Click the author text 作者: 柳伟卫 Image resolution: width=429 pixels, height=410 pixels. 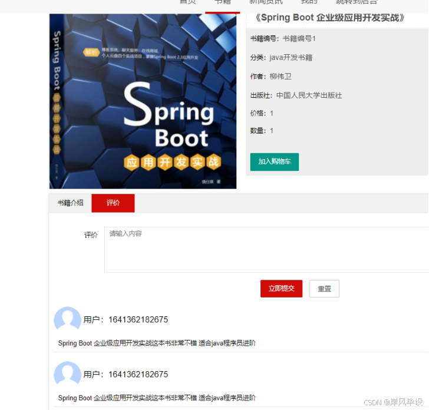tap(271, 77)
